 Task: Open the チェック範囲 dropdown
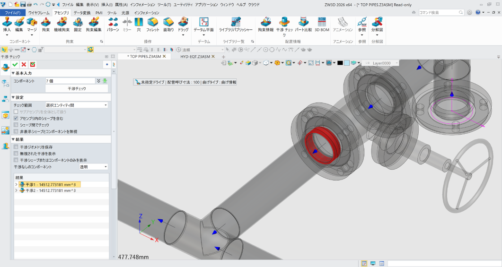(77, 105)
